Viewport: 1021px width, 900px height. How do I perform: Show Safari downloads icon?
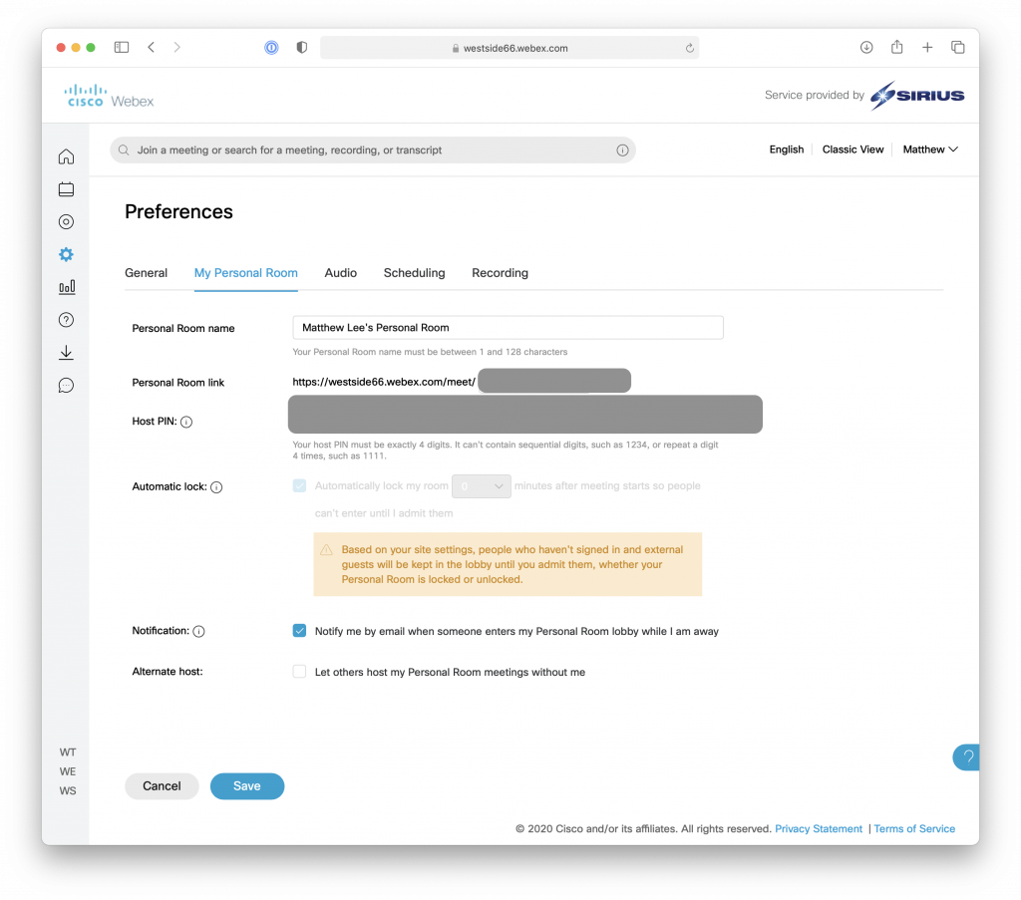pos(866,48)
